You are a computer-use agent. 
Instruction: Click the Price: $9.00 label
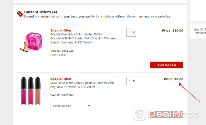(173, 79)
